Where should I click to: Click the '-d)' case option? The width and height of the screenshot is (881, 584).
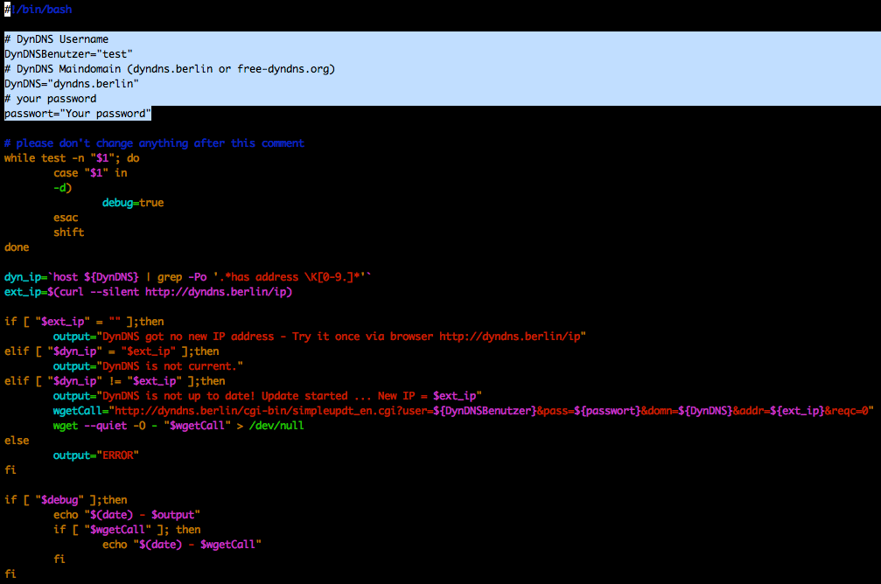pyautogui.click(x=62, y=188)
